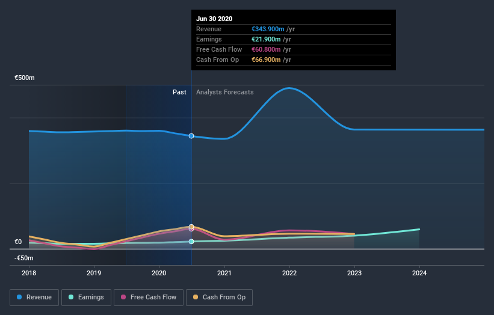Viewport: 494px width, 315px height.
Task: Click the 2024 x-axis label
Action: [x=419, y=273]
